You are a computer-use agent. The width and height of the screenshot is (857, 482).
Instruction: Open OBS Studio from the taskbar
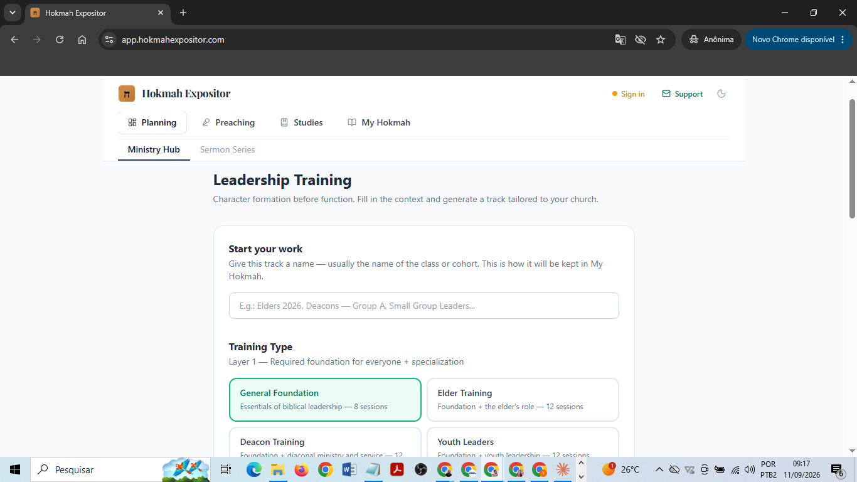point(421,469)
